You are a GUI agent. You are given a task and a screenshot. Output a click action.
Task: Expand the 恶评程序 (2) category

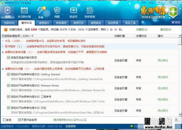[x=3, y=46]
